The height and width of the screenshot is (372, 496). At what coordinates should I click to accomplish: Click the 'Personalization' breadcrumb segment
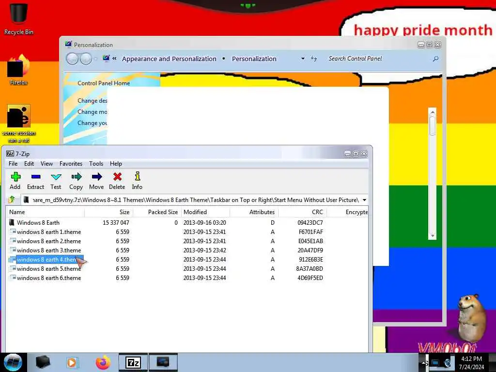click(254, 59)
